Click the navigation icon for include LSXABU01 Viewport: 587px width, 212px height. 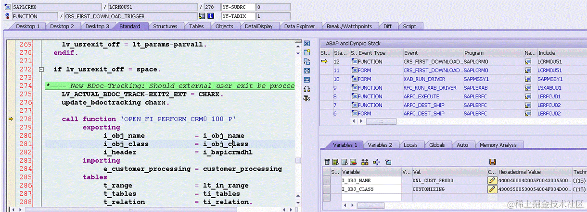pos(528,88)
